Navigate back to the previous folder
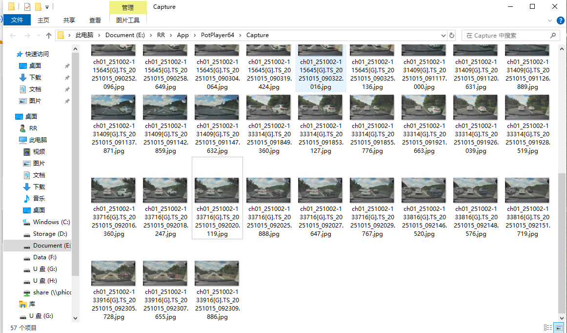The image size is (567, 333). tap(13, 36)
